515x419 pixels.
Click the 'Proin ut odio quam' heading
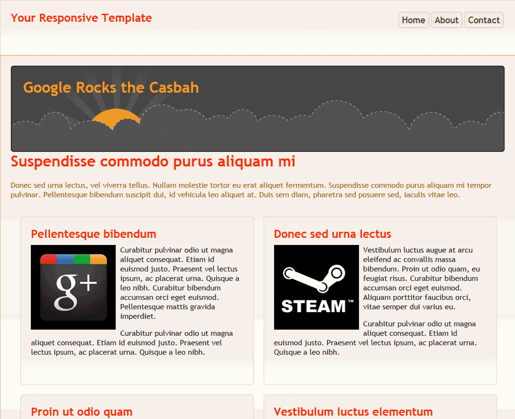click(81, 412)
